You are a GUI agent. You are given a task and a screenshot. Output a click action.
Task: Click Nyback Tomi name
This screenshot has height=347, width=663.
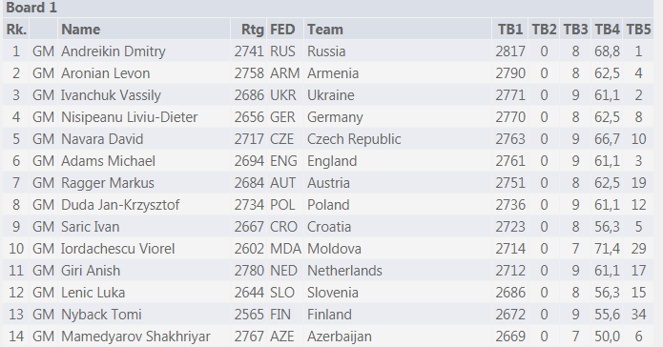click(101, 315)
